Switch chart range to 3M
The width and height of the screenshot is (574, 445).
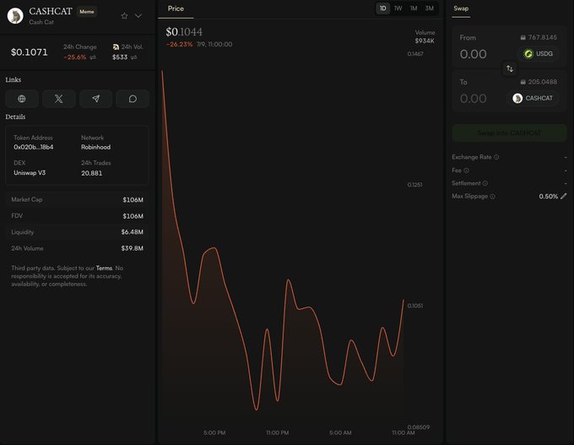point(429,8)
